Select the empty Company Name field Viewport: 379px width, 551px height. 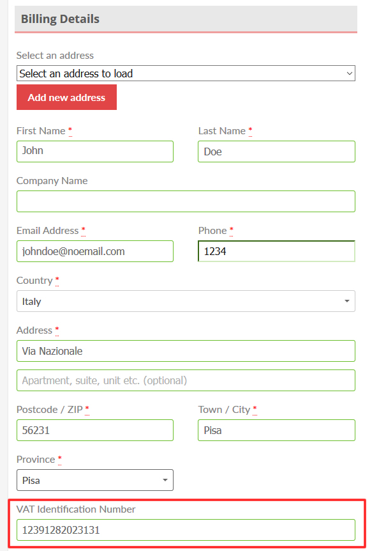tap(186, 201)
